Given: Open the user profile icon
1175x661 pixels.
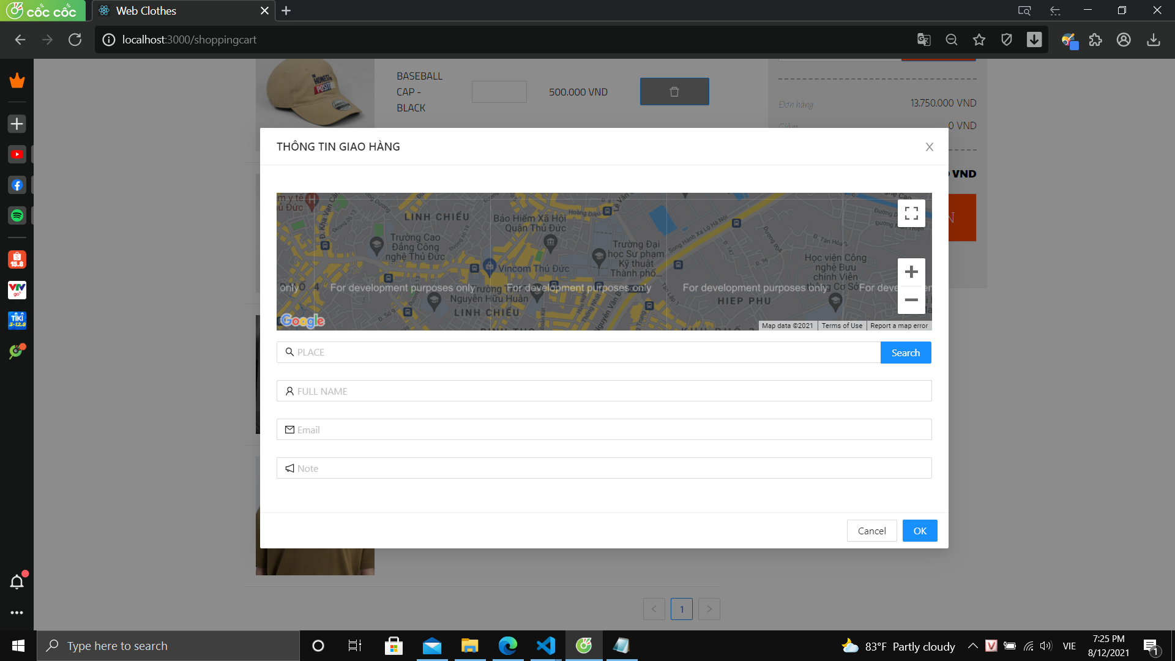Looking at the screenshot, I should 1124,40.
